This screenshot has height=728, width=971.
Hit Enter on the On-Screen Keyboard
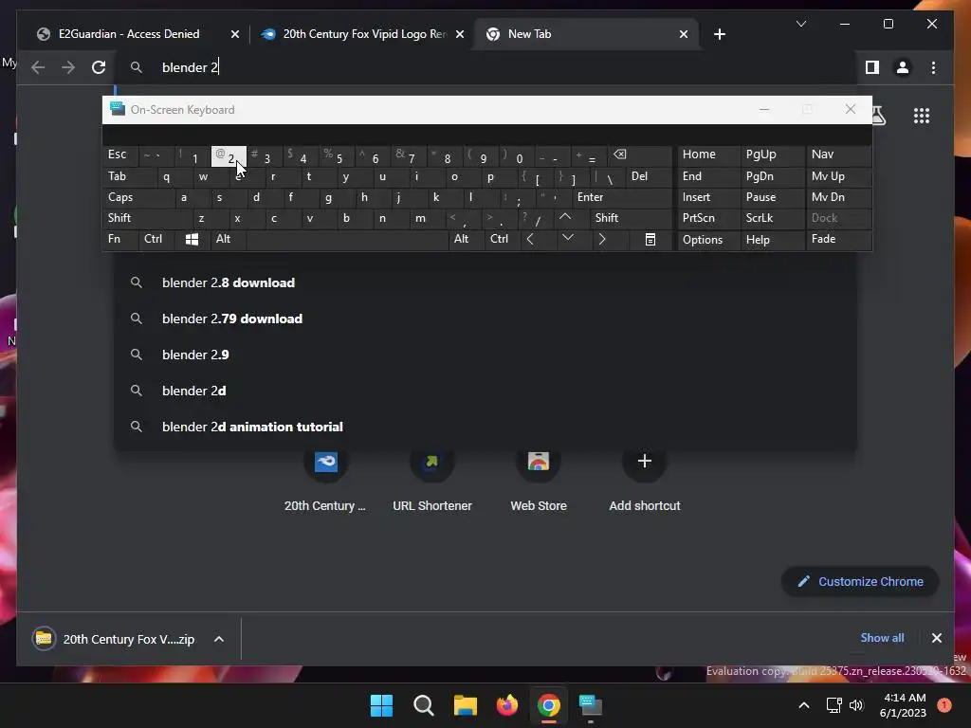622,197
